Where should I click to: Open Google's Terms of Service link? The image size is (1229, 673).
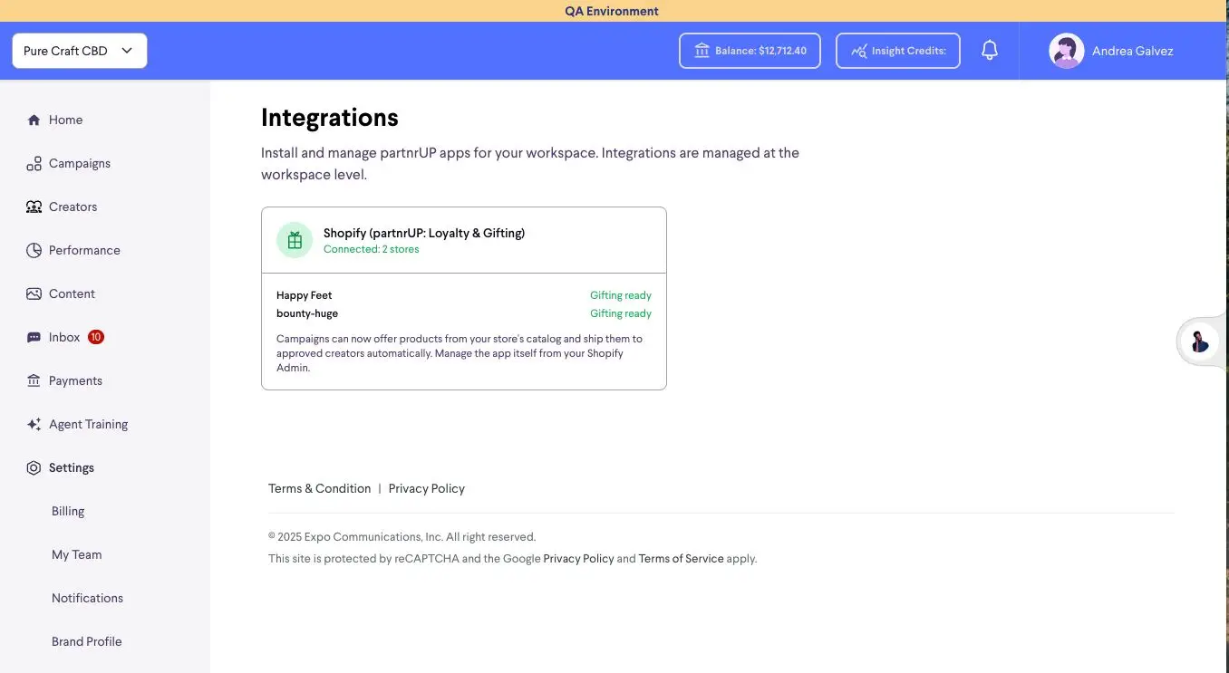click(x=682, y=559)
